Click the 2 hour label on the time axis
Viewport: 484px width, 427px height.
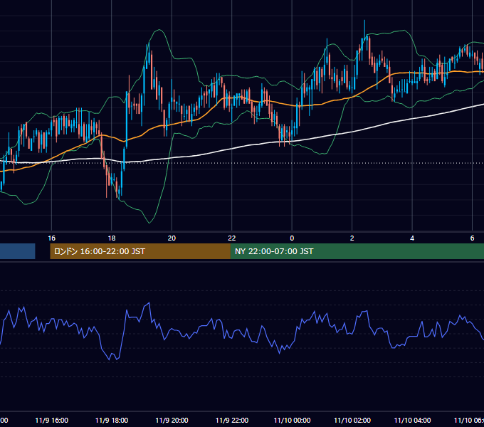(352, 238)
